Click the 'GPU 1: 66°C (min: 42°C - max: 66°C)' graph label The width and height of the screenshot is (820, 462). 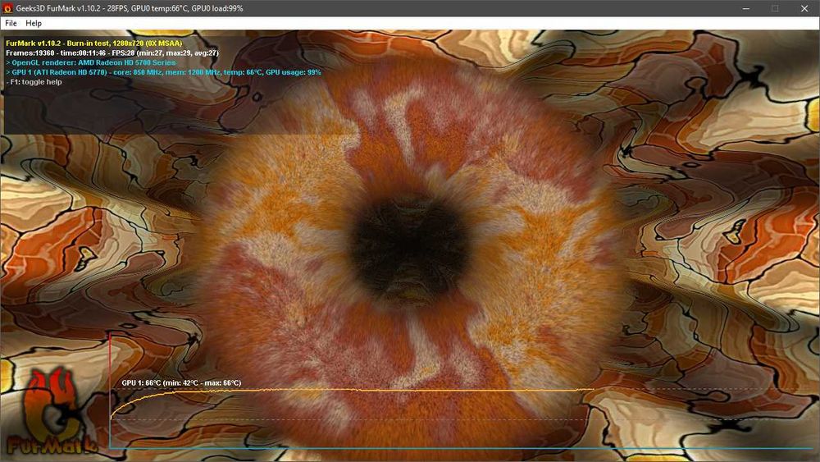point(181,383)
